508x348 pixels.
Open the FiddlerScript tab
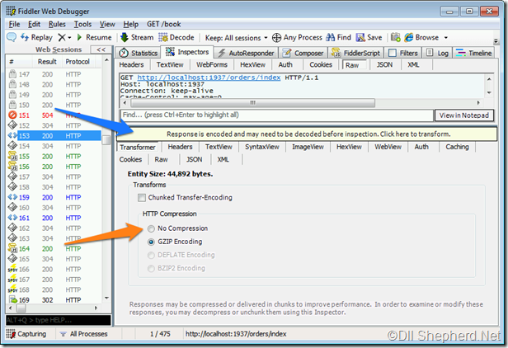[355, 53]
